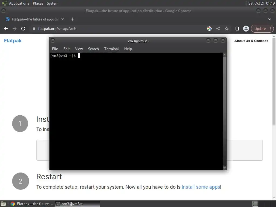Open the System menu in top panel

click(x=53, y=3)
